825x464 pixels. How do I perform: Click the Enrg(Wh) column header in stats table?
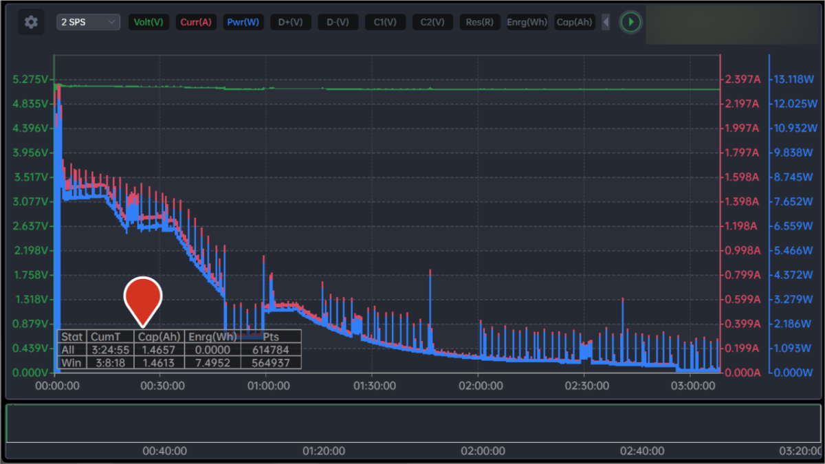point(213,336)
